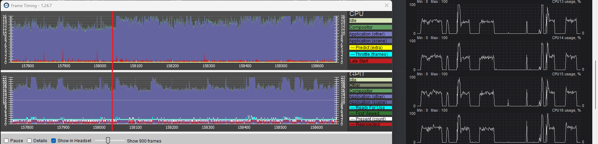Viewport: 598px width, 144px height.
Task: Click the cyan Throttle (frames) legend entry
Action: [x=370, y=54]
